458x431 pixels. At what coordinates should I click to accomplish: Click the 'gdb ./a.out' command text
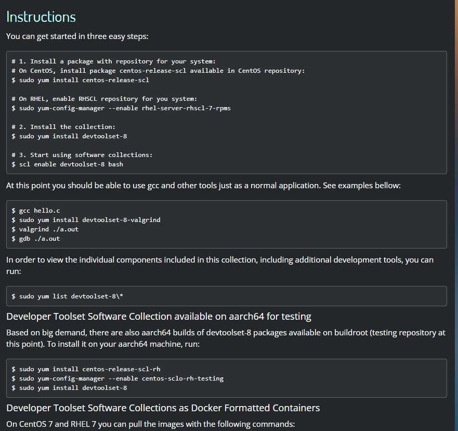[x=38, y=238]
